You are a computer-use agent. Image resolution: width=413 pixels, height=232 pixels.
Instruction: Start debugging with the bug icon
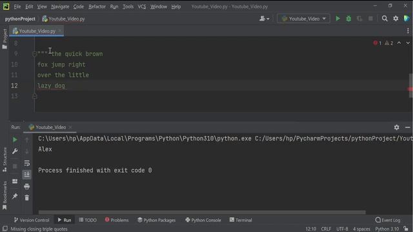pyautogui.click(x=348, y=19)
